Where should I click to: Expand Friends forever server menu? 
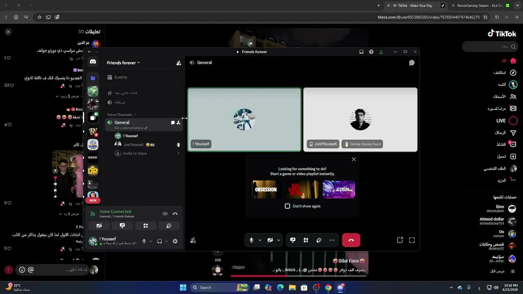123,63
